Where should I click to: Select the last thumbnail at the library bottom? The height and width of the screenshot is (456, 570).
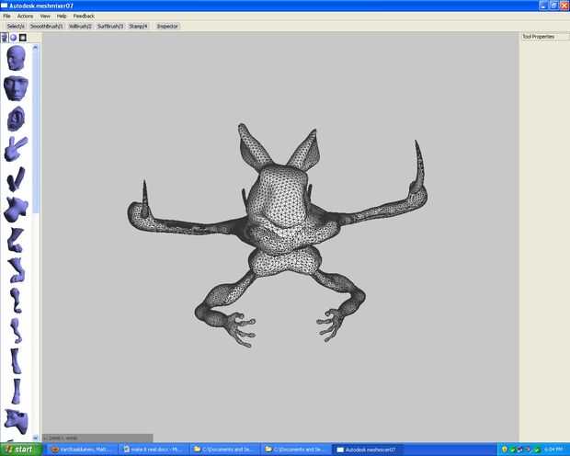click(16, 422)
